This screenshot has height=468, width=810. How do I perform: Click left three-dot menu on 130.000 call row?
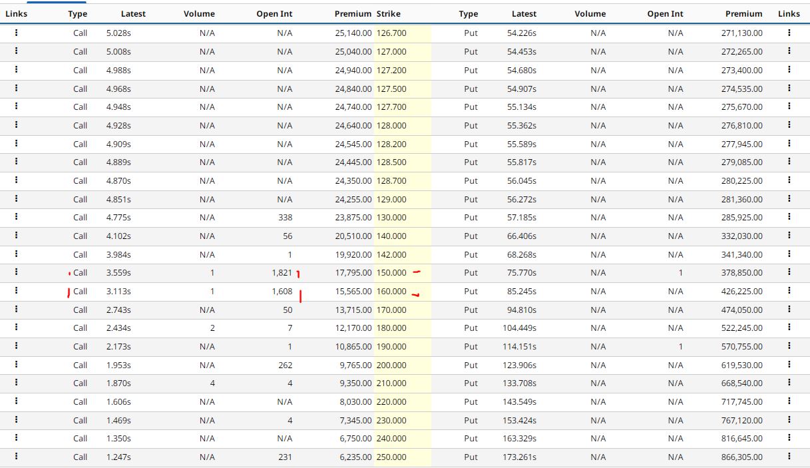tap(16, 217)
